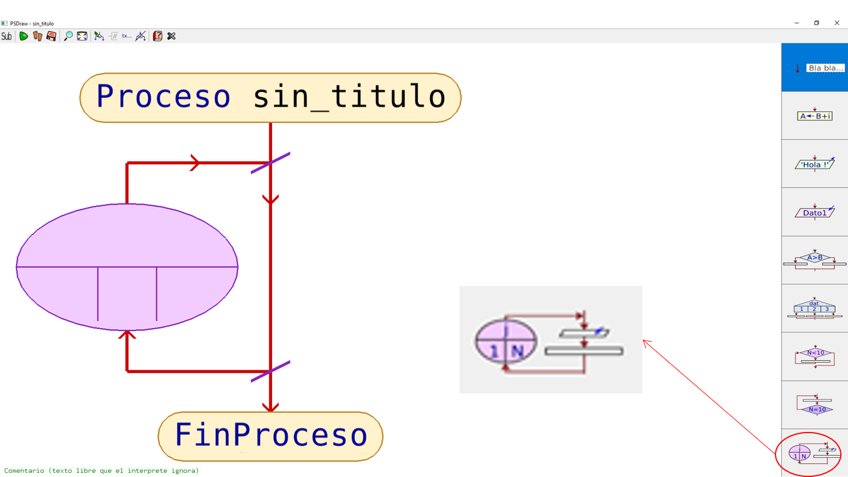Pick the 'Hola !' output block
The width and height of the screenshot is (848, 477).
pos(815,164)
